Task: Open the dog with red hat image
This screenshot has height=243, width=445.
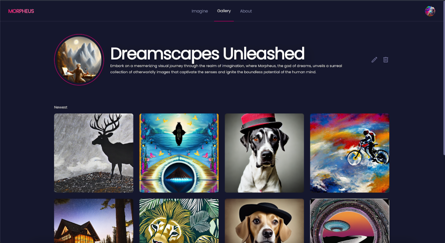Action: 264,153
